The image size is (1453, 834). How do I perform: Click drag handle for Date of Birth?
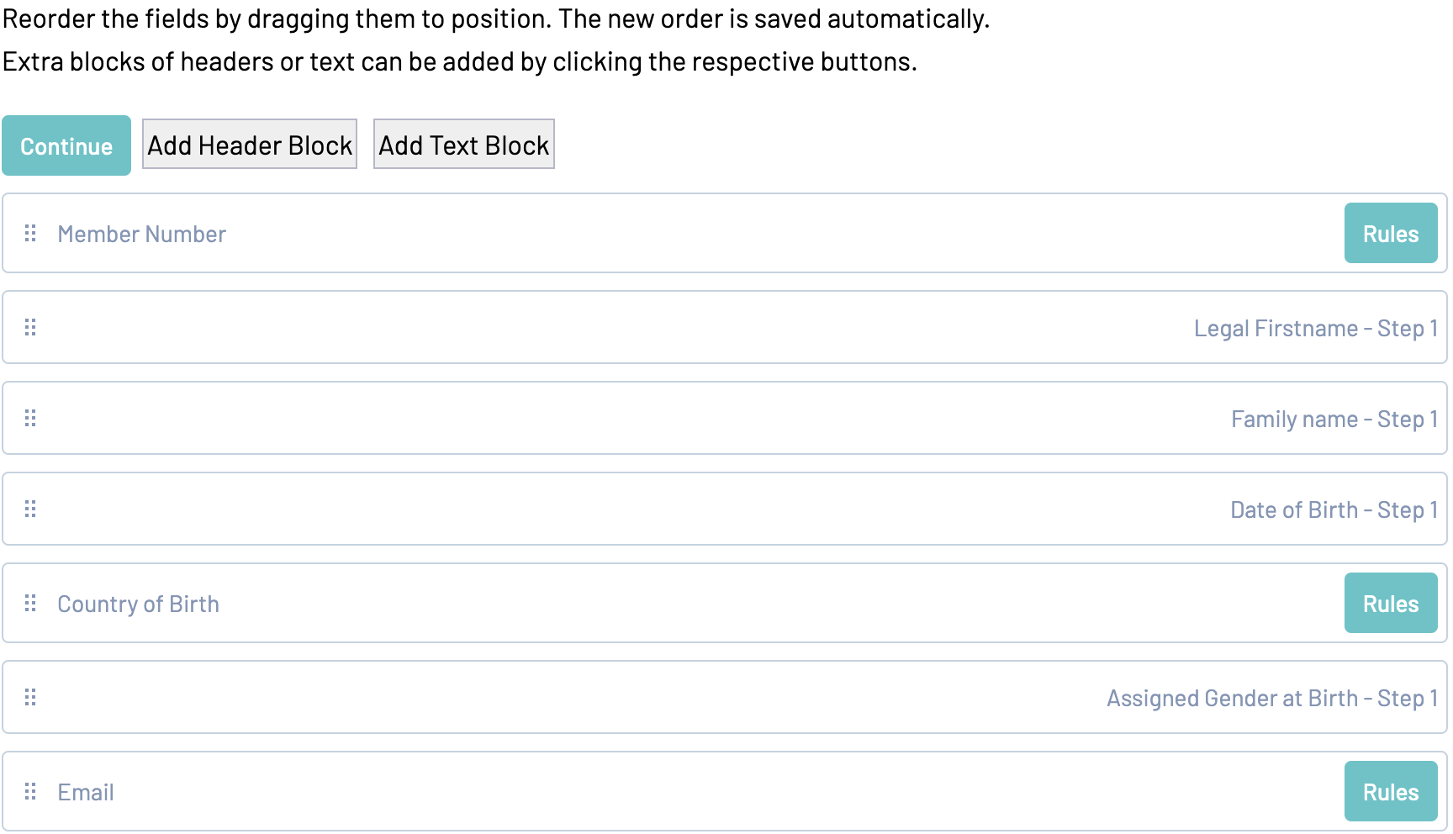pyautogui.click(x=30, y=509)
